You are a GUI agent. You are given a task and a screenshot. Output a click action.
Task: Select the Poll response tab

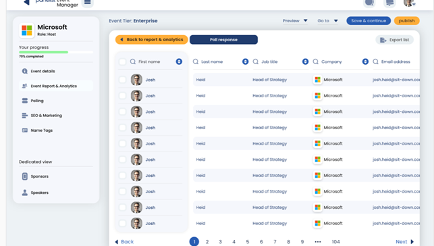pos(223,40)
